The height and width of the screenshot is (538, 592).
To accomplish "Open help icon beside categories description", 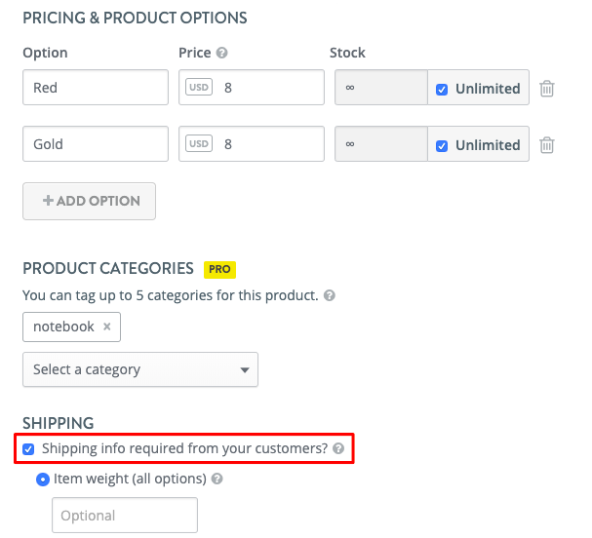I will pyautogui.click(x=330, y=295).
